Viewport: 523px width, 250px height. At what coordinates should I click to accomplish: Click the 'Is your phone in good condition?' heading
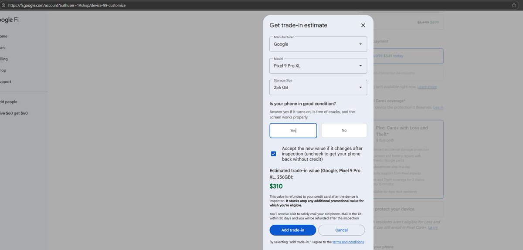coord(303,104)
